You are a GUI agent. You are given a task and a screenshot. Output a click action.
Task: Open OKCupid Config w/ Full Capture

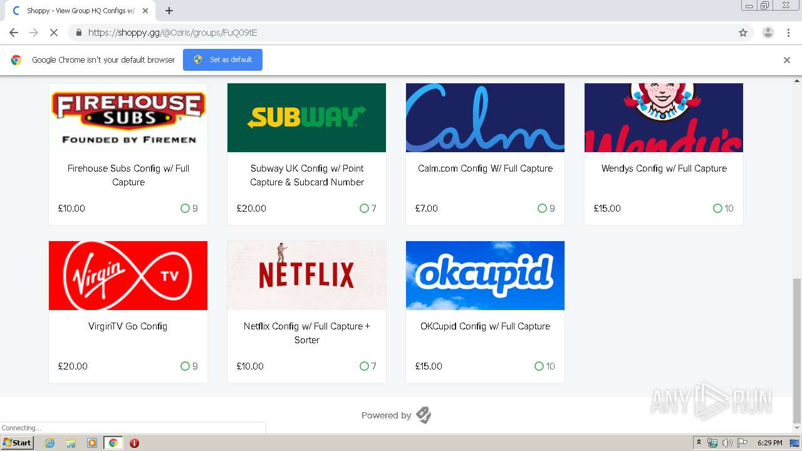click(x=486, y=326)
